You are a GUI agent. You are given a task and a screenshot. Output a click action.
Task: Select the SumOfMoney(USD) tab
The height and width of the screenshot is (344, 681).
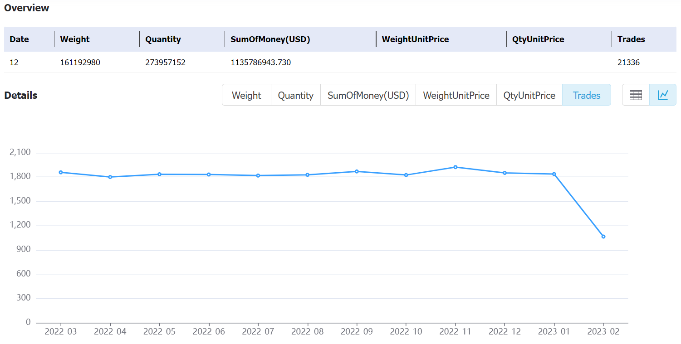(x=368, y=95)
